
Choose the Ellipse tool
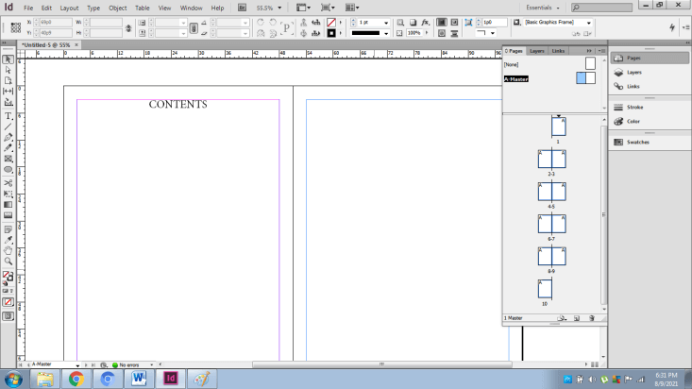(x=8, y=170)
